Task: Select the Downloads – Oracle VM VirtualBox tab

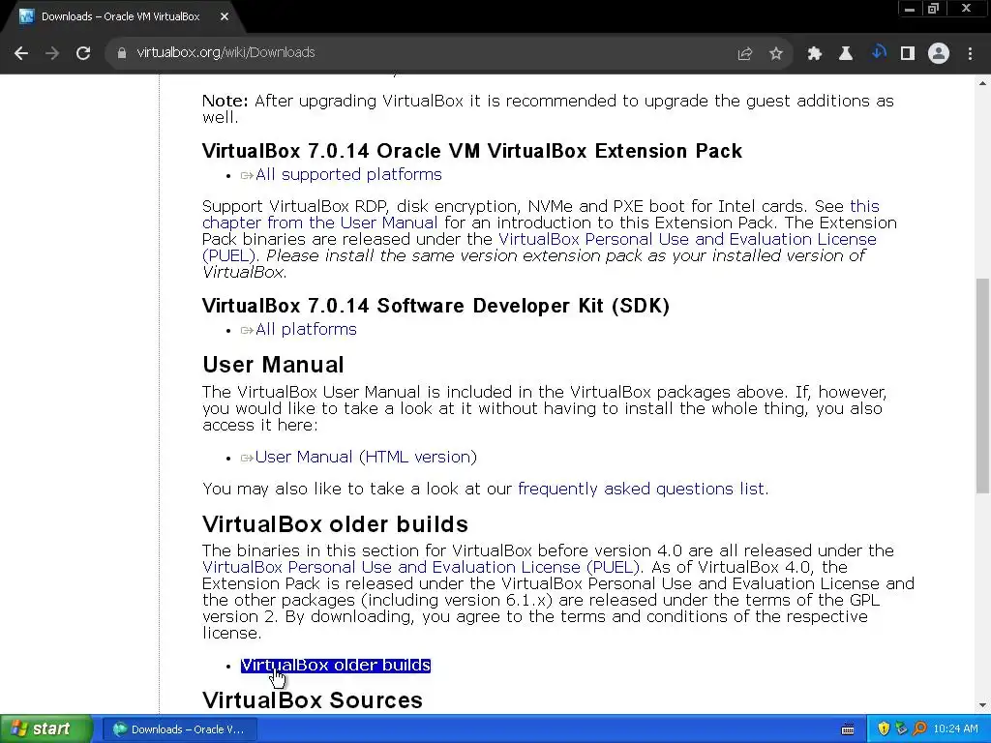Action: [120, 16]
